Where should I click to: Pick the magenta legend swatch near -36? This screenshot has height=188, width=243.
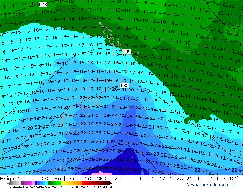click(x=31, y=183)
